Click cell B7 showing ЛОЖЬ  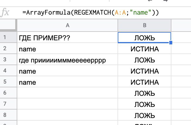click(x=144, y=105)
